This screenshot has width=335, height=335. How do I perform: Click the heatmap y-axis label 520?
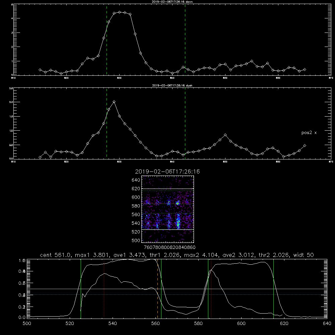(136, 232)
